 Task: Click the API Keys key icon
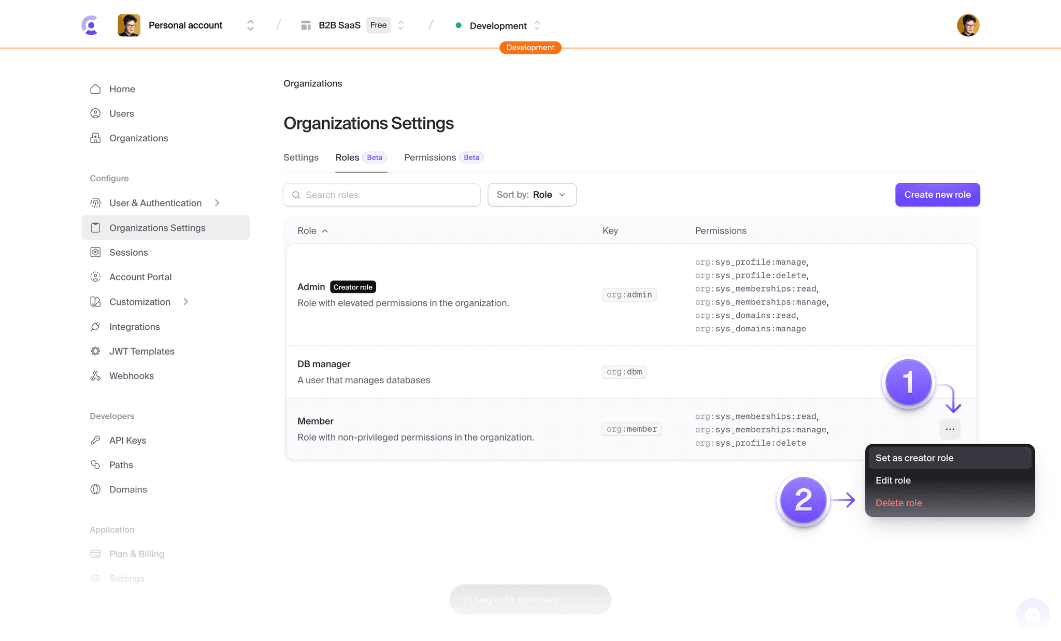pyautogui.click(x=95, y=441)
